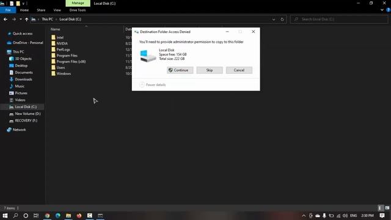Refresh the current folder
391x220 pixels.
pyautogui.click(x=282, y=19)
